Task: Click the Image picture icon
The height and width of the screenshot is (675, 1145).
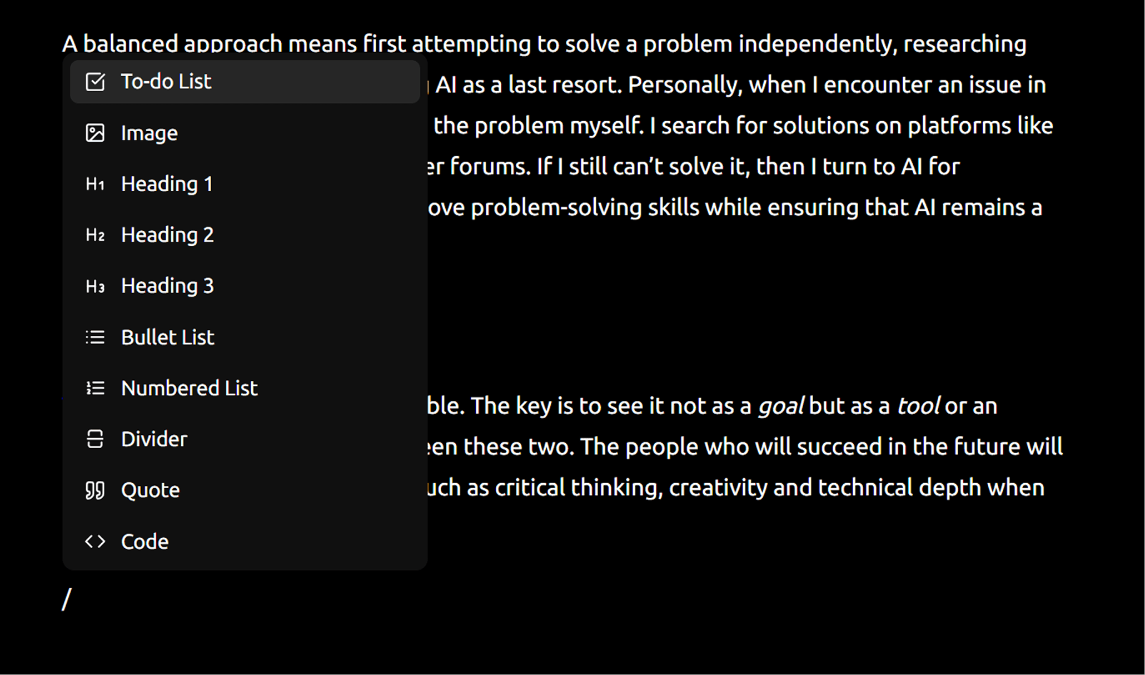Action: coord(95,133)
